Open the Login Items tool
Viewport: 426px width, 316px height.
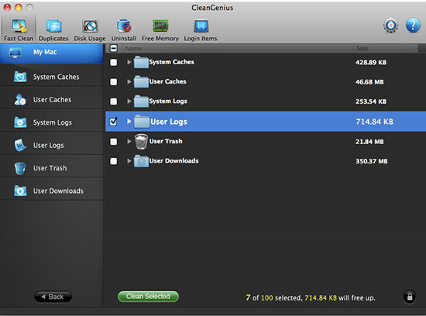pos(201,30)
